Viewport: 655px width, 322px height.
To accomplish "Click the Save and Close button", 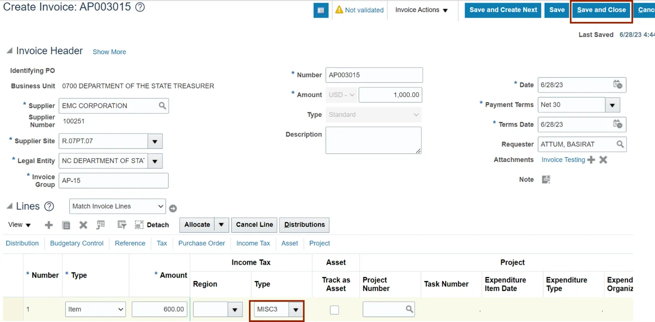I will point(601,10).
